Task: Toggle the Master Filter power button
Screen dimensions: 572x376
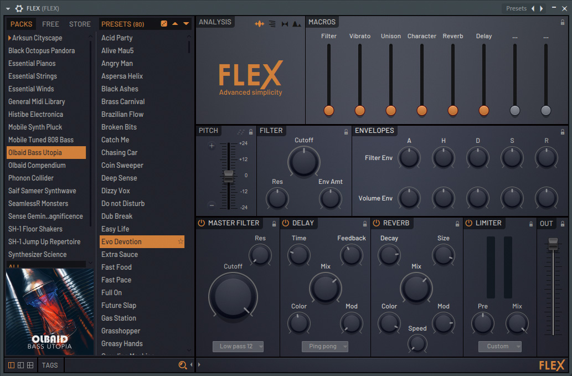Action: (202, 223)
